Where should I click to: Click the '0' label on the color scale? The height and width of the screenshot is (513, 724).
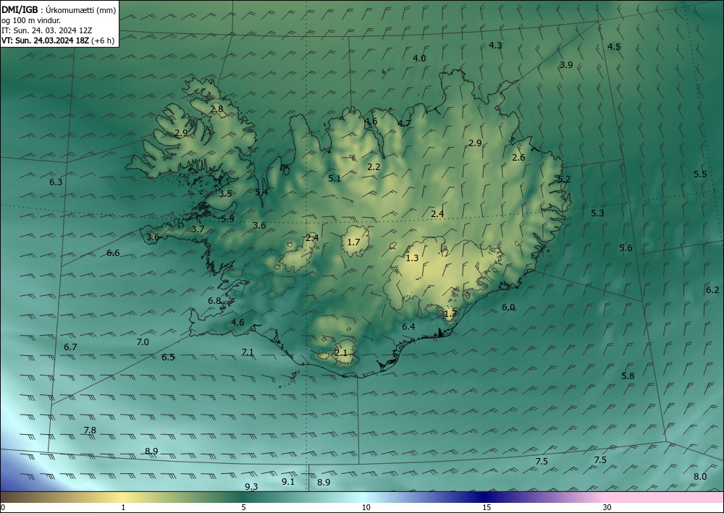3,507
